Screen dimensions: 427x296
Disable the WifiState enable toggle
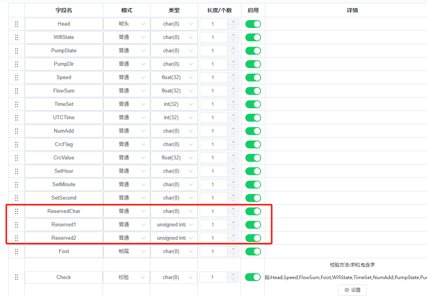click(253, 37)
